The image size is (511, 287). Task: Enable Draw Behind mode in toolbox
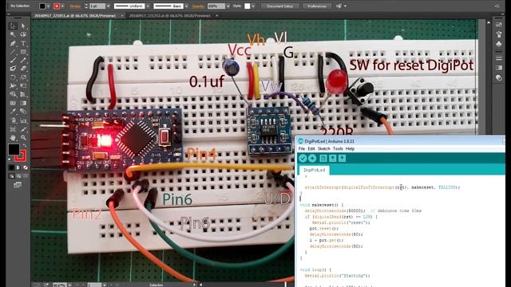pyautogui.click(x=18, y=176)
